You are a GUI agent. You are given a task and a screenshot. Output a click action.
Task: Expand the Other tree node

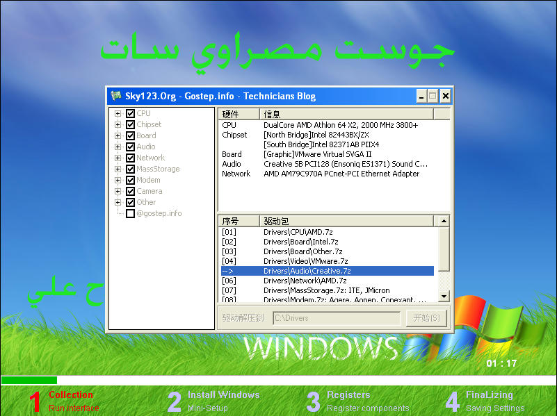pos(118,203)
